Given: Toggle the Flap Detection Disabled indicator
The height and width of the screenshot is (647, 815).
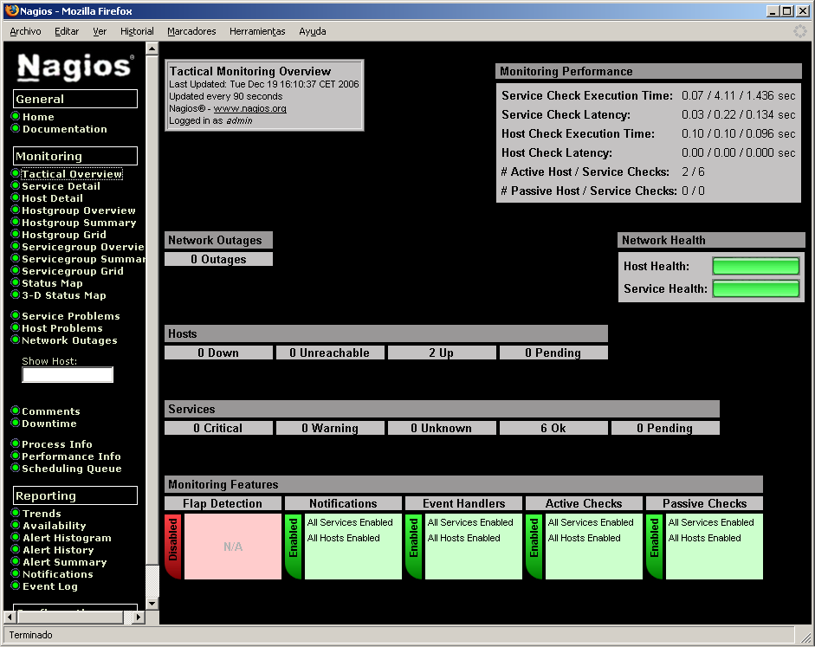Looking at the screenshot, I should (x=173, y=547).
